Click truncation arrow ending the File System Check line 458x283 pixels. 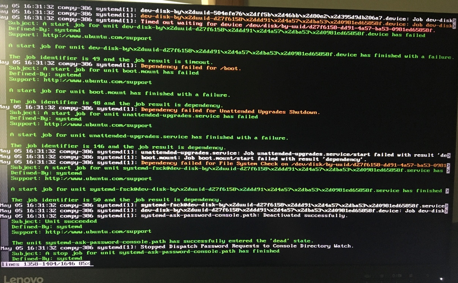click(448, 166)
